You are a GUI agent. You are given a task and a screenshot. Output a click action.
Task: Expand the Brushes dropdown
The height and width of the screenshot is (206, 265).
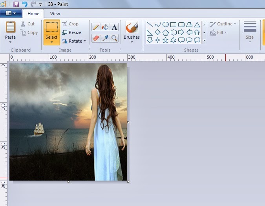132,42
